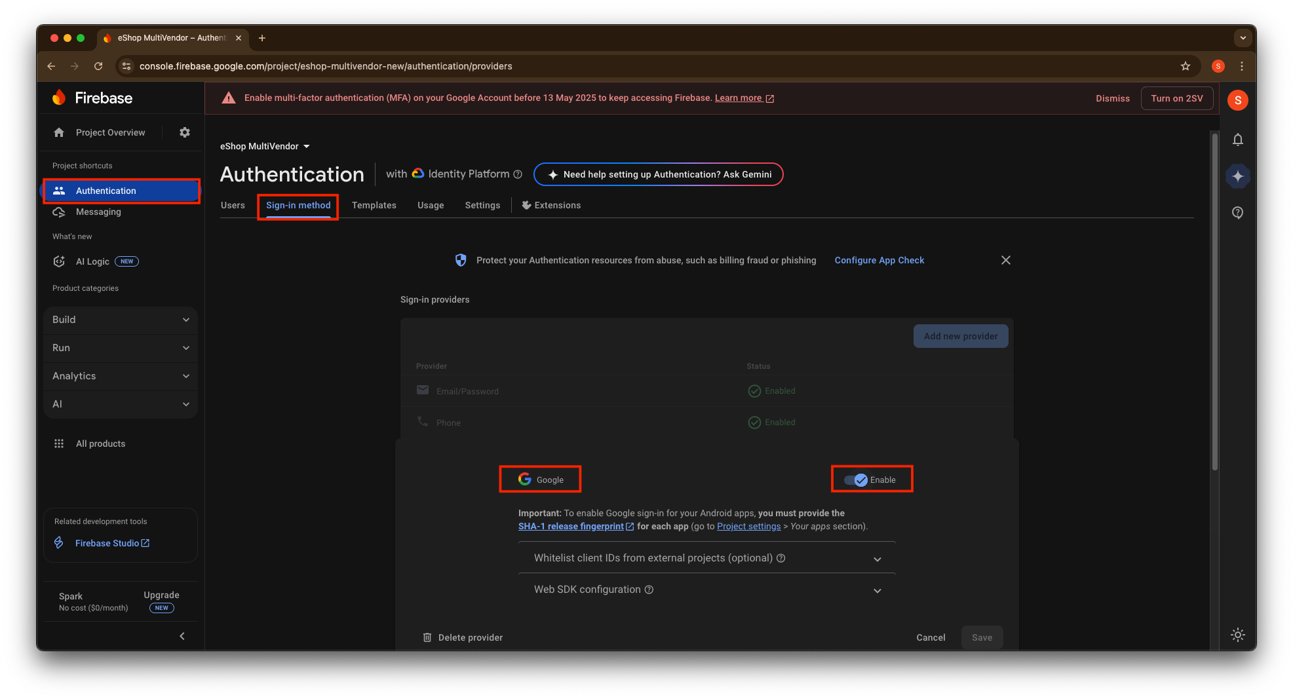Open the help question mark icon
1293x699 pixels.
(1237, 213)
